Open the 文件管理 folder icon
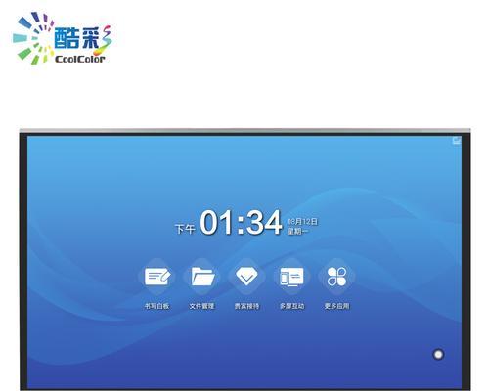The width and height of the screenshot is (489, 391). point(202,277)
